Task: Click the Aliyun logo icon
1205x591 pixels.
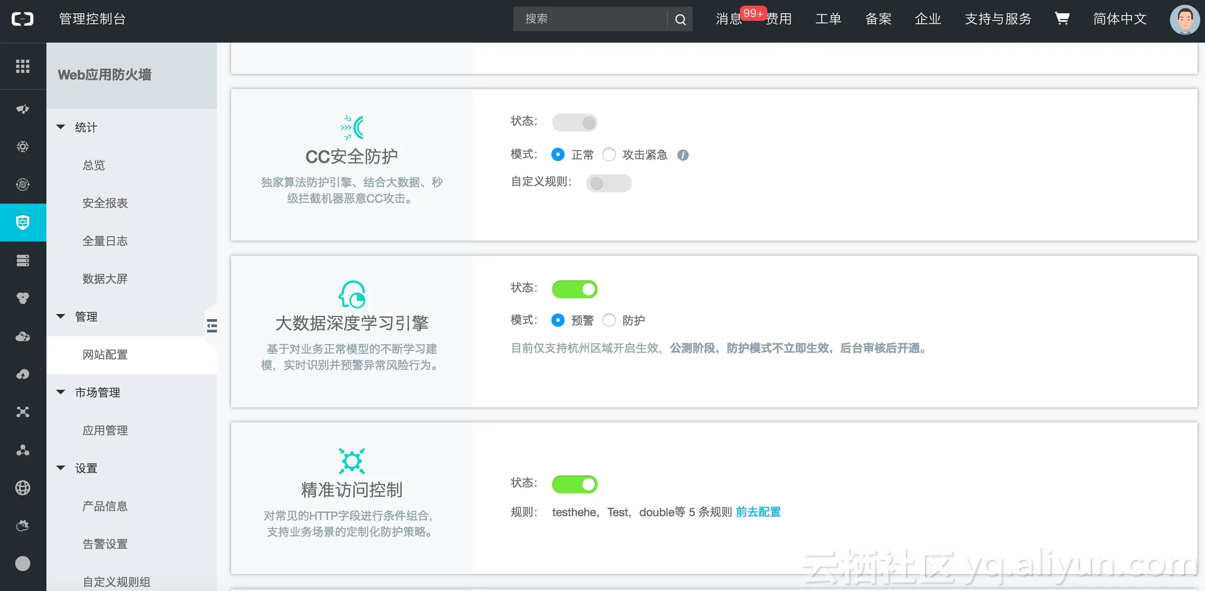Action: click(x=23, y=19)
